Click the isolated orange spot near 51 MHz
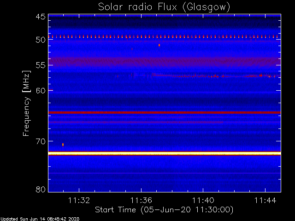The width and height of the screenshot is (295, 221). [159, 45]
